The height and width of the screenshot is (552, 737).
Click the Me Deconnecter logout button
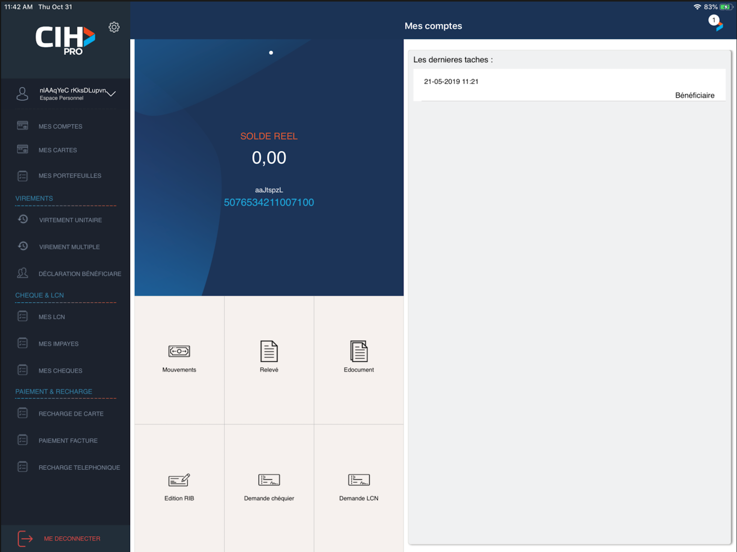(72, 538)
